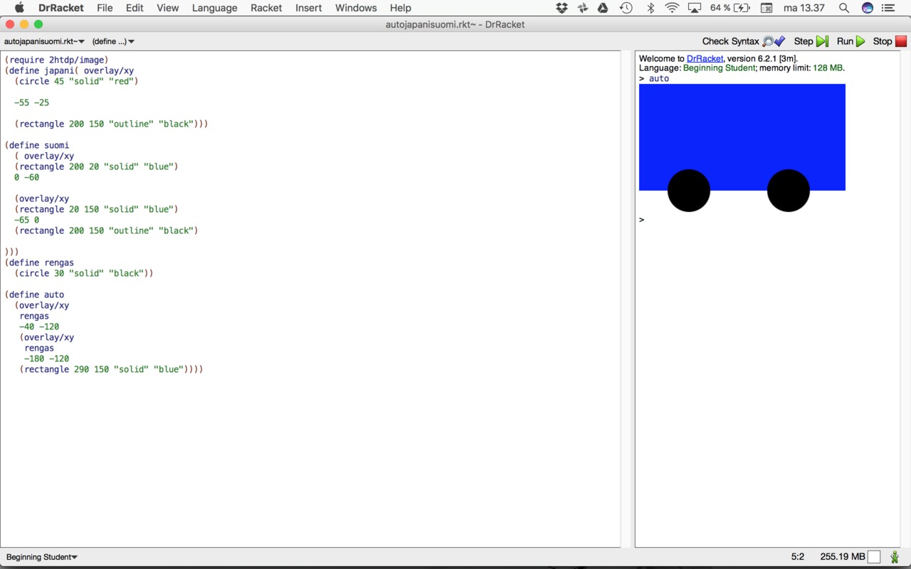Click the -55 -25 line

pos(31,102)
